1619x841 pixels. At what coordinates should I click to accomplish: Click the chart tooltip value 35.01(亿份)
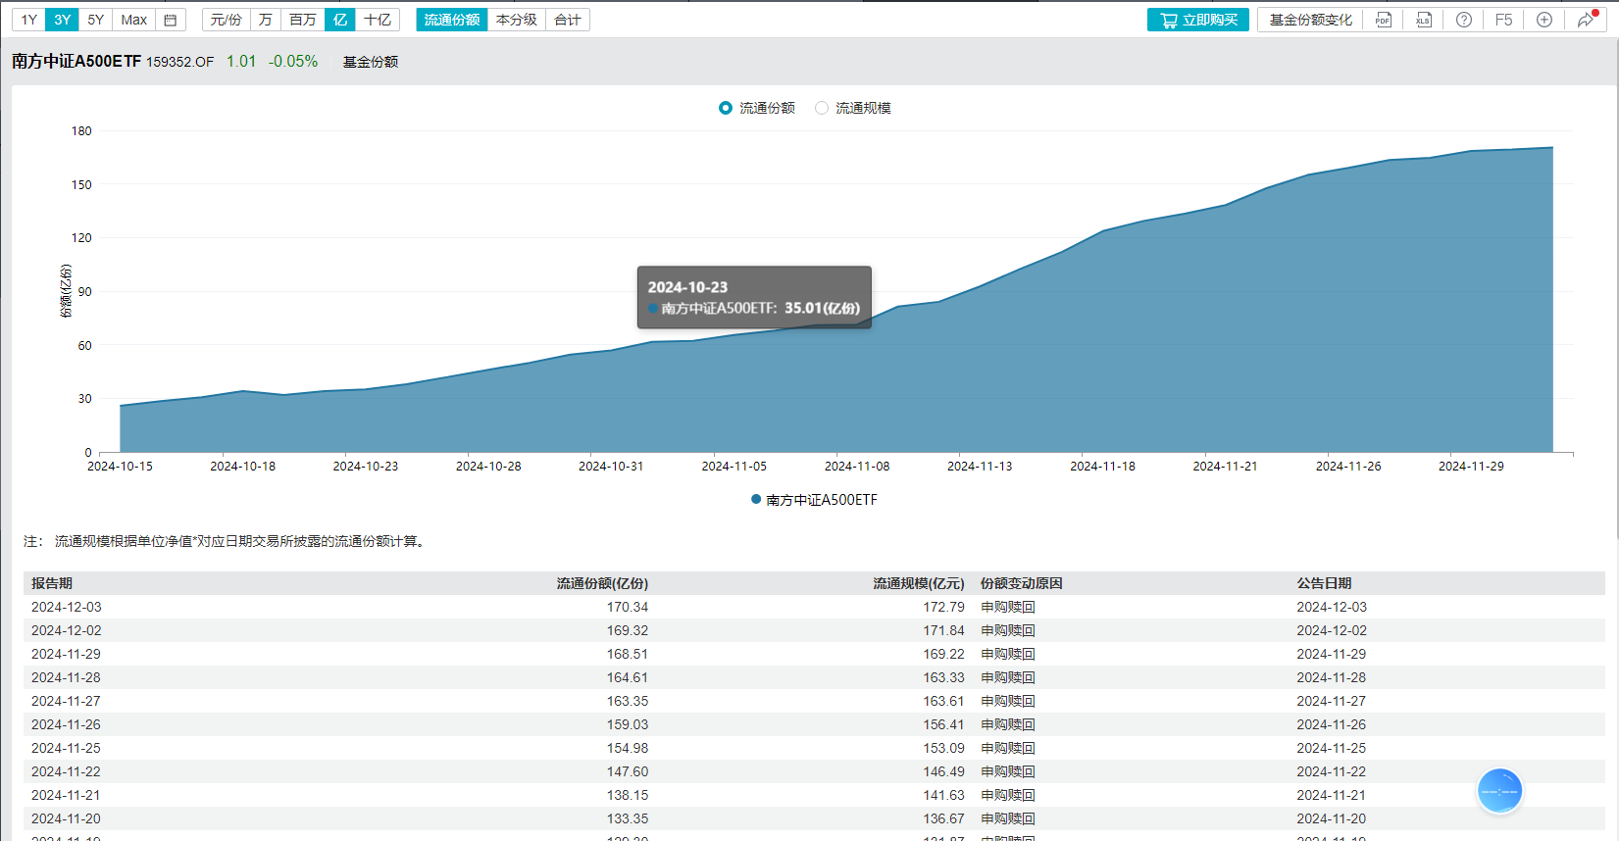click(x=822, y=308)
